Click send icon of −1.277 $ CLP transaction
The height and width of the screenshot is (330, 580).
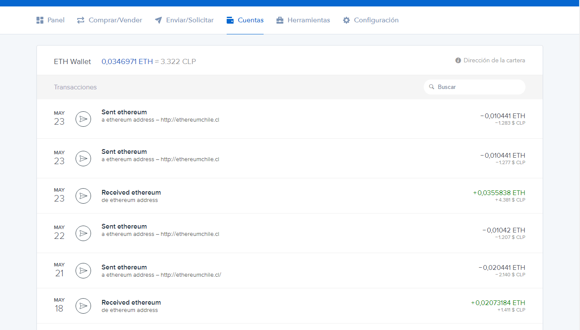coord(83,159)
